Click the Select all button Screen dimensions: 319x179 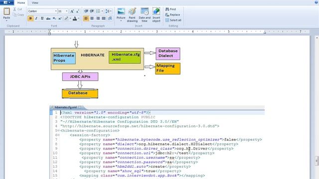(x=173, y=20)
